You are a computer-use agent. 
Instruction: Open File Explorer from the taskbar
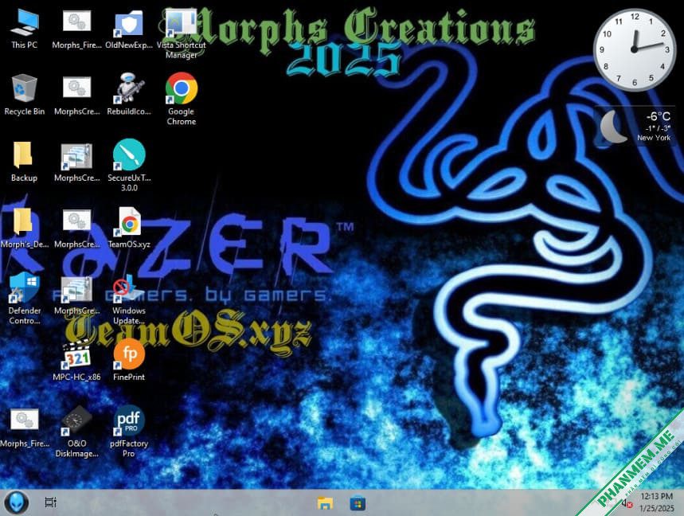(325, 503)
